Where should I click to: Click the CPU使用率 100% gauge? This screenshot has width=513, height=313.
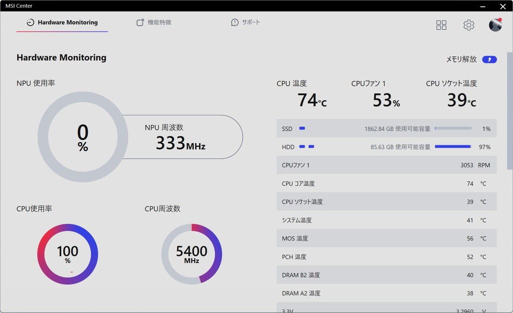68,254
